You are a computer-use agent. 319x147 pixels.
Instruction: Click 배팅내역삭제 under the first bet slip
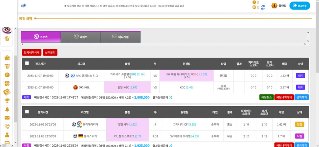click(284, 97)
